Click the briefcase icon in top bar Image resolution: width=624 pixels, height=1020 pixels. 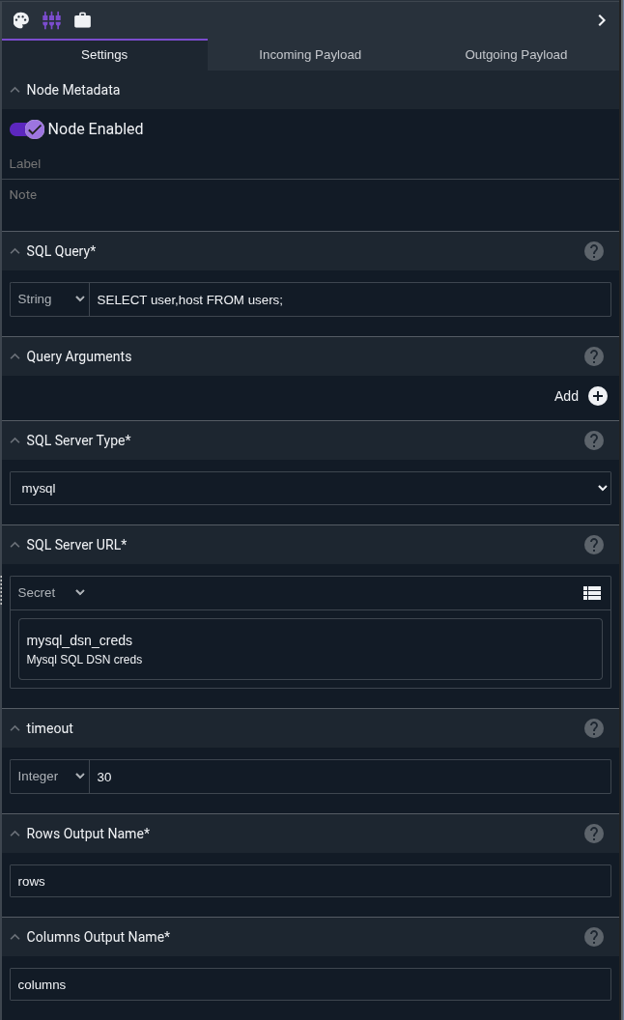83,20
